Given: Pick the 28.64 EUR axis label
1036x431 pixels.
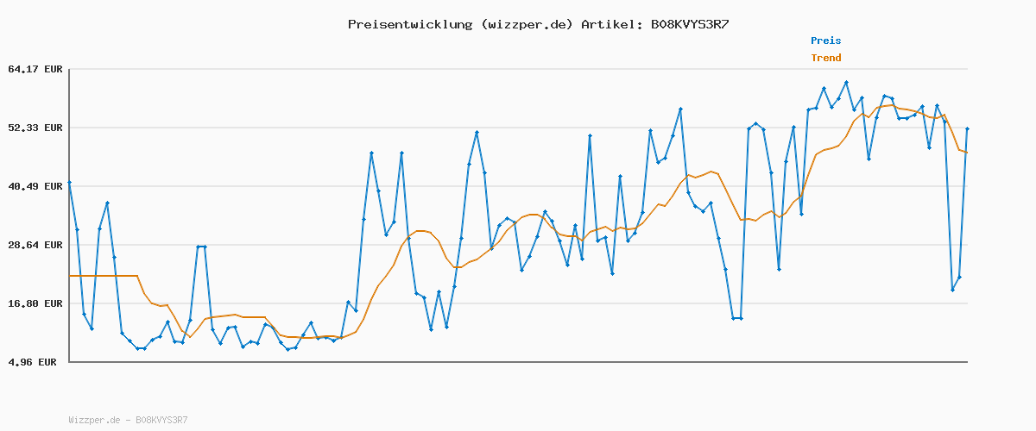Looking at the screenshot, I should 35,245.
